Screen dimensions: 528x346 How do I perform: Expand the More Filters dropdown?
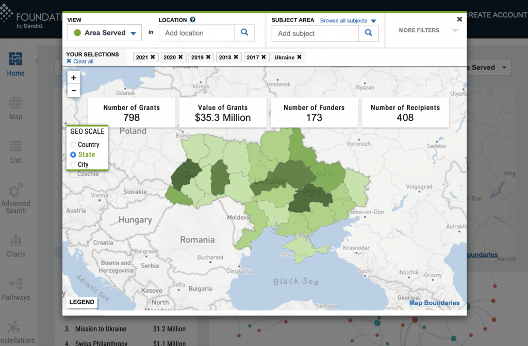[x=428, y=30]
